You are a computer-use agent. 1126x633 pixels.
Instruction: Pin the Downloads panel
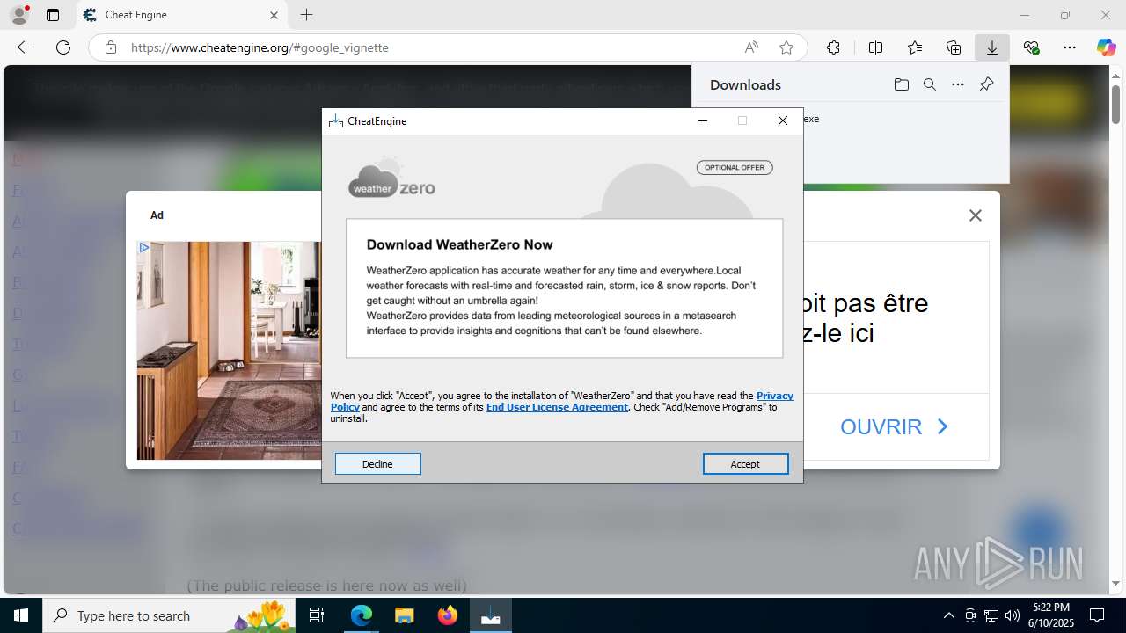[986, 84]
